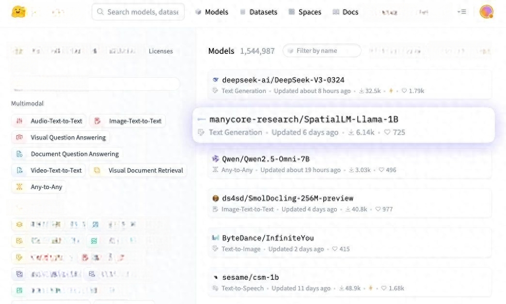Click the Video-Text-to-Text icon
The height and width of the screenshot is (304, 506).
pos(19,170)
